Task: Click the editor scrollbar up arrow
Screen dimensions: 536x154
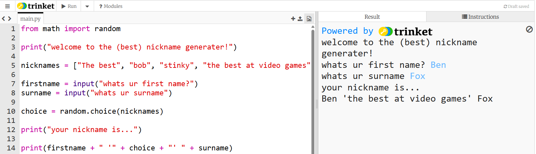Action: coord(313,27)
